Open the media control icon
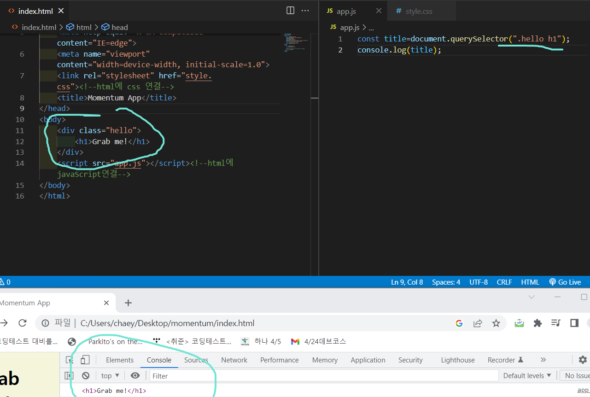This screenshot has width=590, height=397. click(x=556, y=323)
